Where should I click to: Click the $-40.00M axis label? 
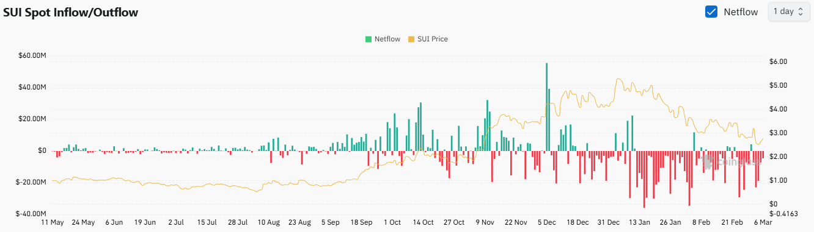[31, 214]
